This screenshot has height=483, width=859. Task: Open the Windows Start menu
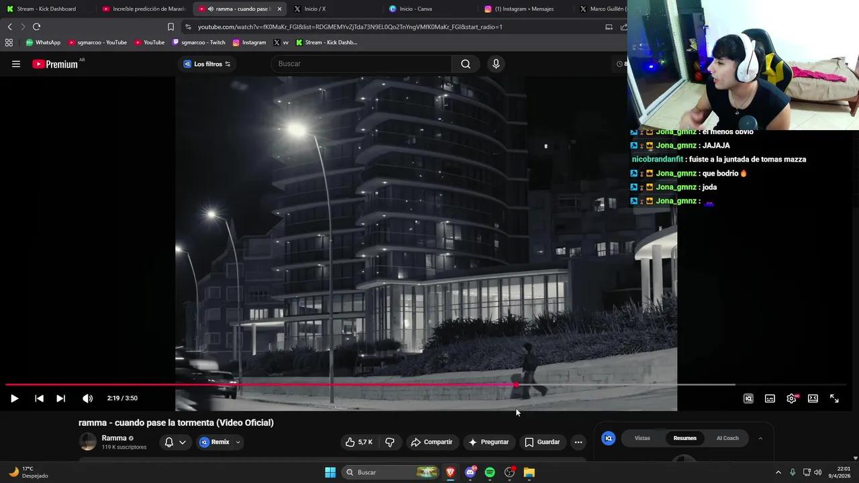pyautogui.click(x=330, y=472)
